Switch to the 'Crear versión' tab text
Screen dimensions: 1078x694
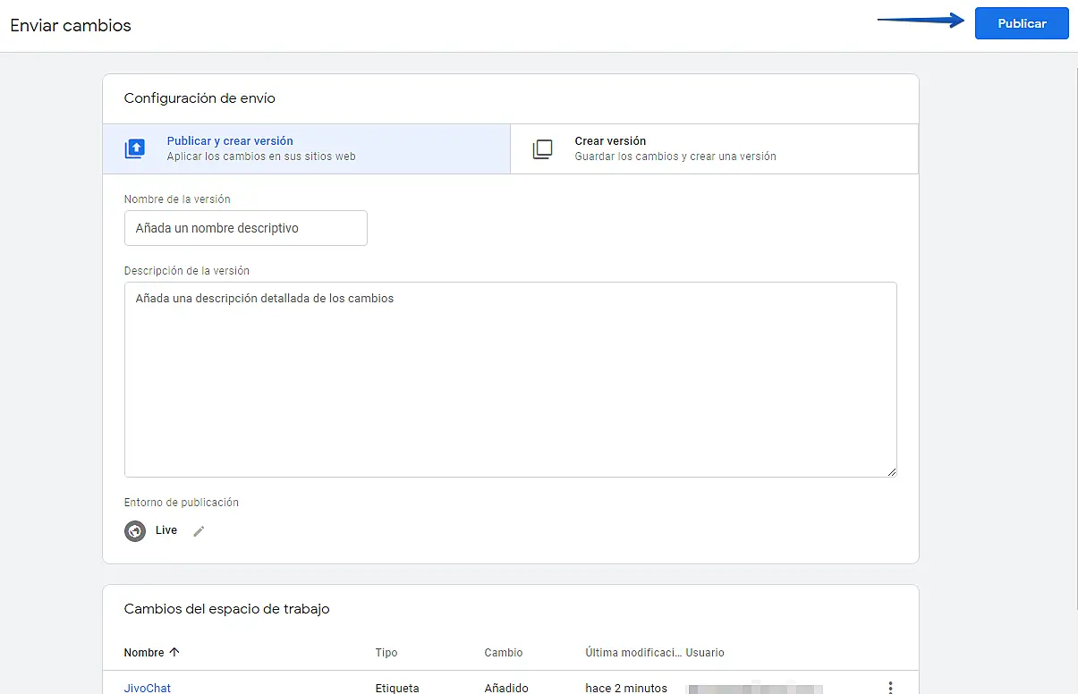click(610, 141)
